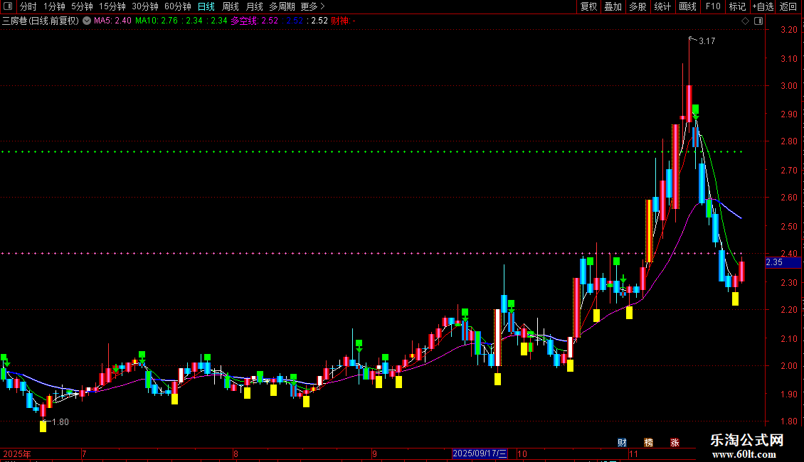Open 多股 multi-stock view

point(638,6)
